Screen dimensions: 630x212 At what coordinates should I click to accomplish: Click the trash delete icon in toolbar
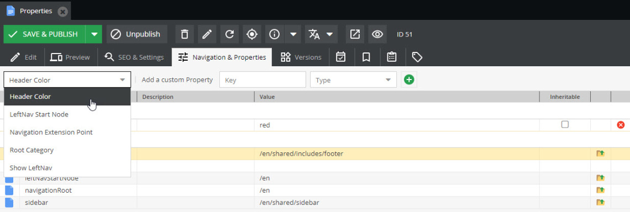coord(185,34)
